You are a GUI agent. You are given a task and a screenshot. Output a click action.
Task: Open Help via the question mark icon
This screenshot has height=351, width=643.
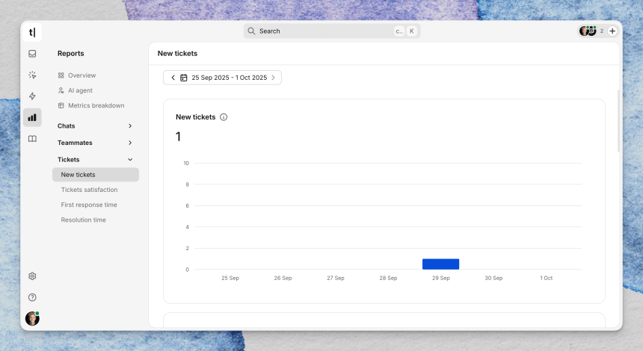point(32,297)
